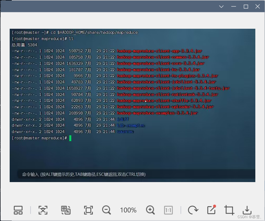Open the jdiff directory entry

(x=123, y=119)
